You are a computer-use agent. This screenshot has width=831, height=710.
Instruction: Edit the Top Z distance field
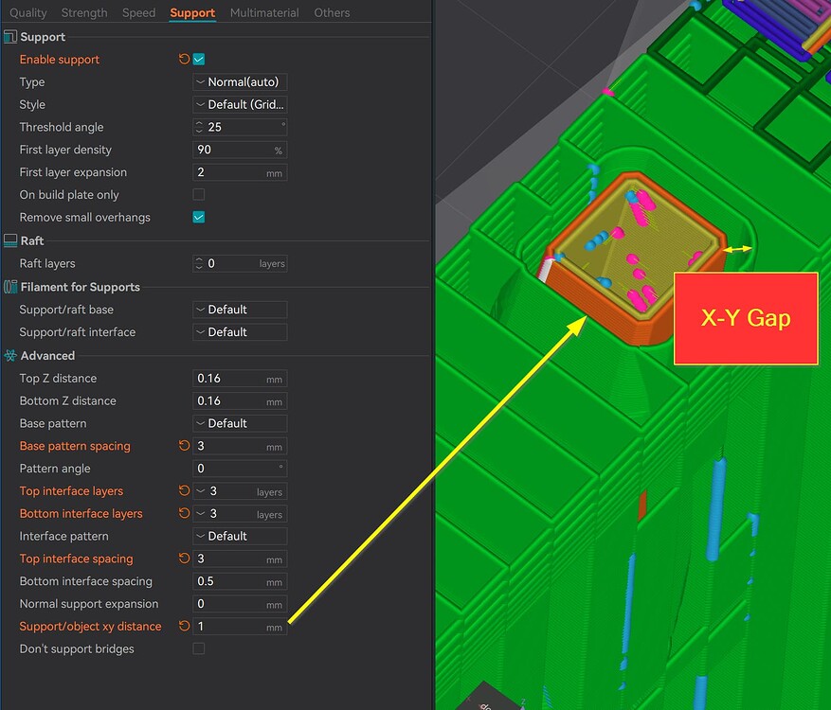[x=240, y=378]
